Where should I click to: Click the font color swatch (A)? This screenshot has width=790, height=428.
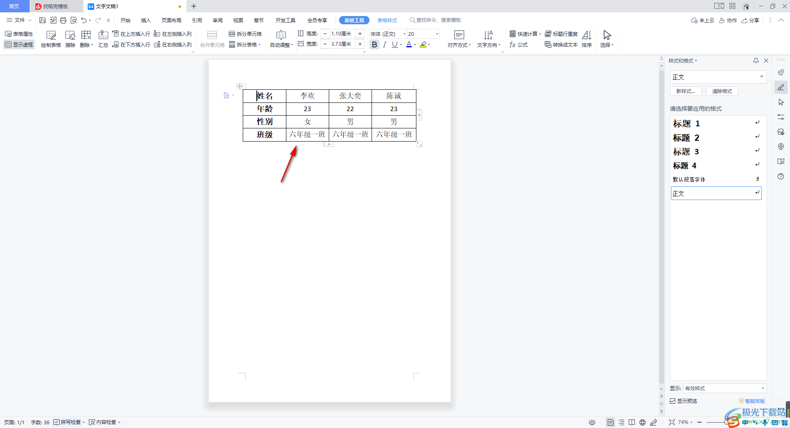[409, 44]
